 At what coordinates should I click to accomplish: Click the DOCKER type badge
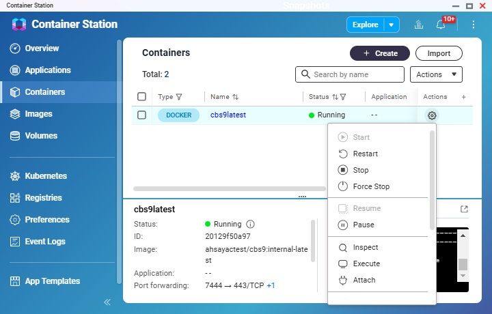pos(178,115)
